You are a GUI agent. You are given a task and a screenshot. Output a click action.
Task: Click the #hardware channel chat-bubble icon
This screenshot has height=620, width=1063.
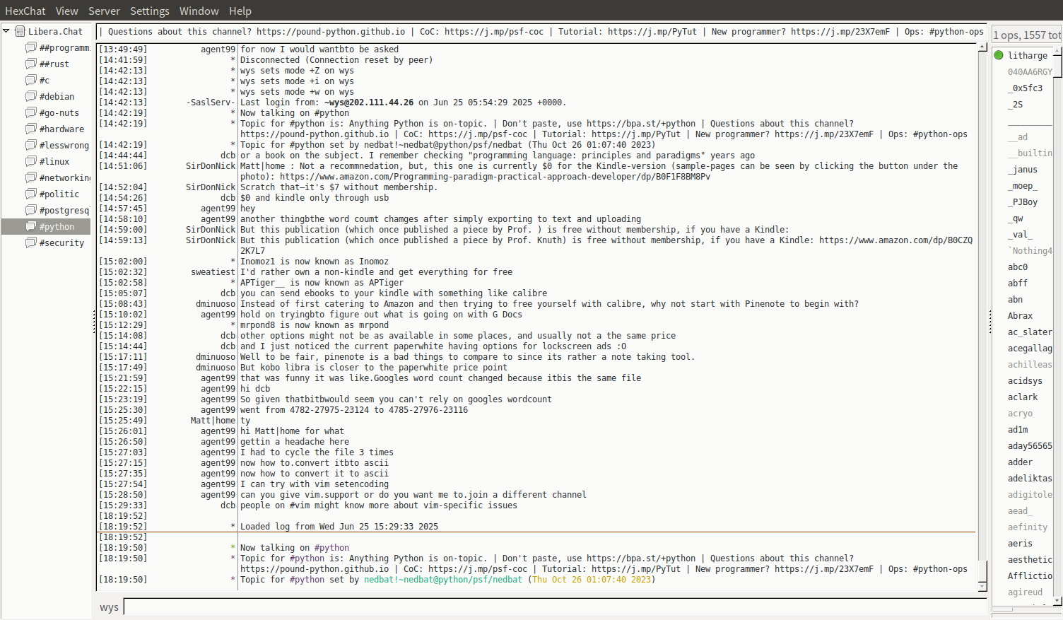point(30,129)
